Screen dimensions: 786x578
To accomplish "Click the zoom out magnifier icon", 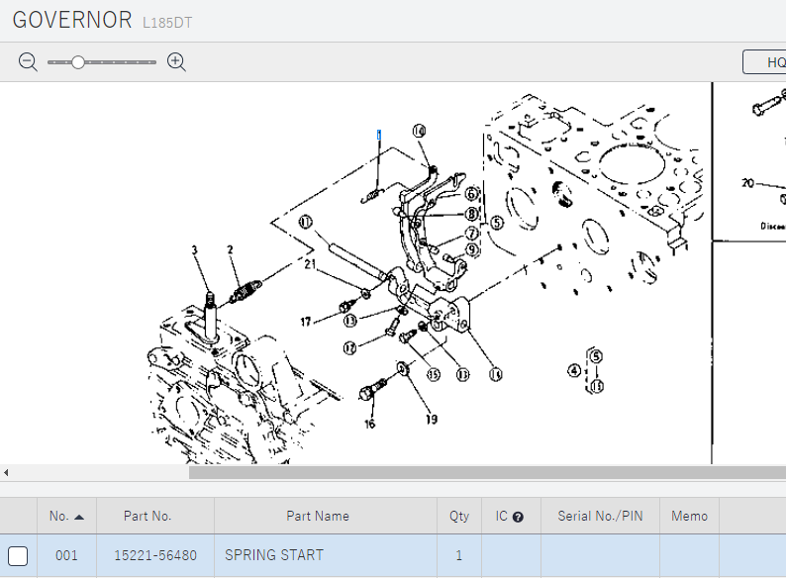I will (x=28, y=61).
